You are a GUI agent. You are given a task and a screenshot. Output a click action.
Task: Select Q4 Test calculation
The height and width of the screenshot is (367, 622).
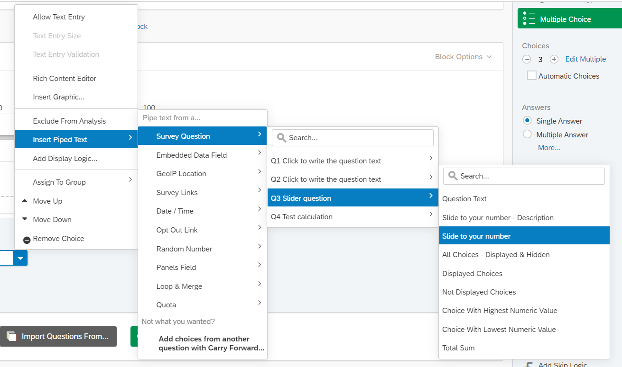[x=353, y=217]
